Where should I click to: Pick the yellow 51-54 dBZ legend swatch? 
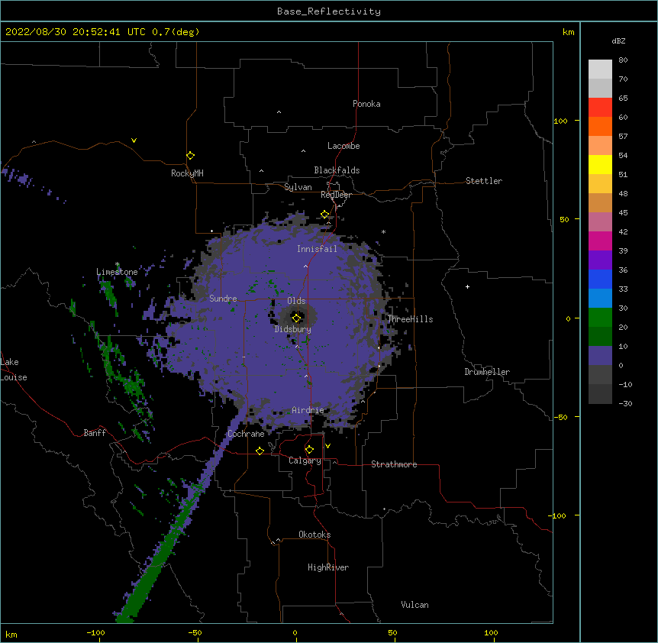pyautogui.click(x=600, y=164)
